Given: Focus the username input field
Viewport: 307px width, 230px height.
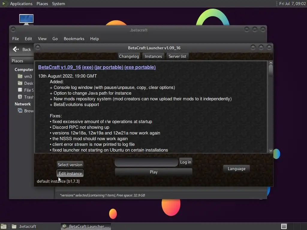Looking at the screenshot, I should pos(146,162).
